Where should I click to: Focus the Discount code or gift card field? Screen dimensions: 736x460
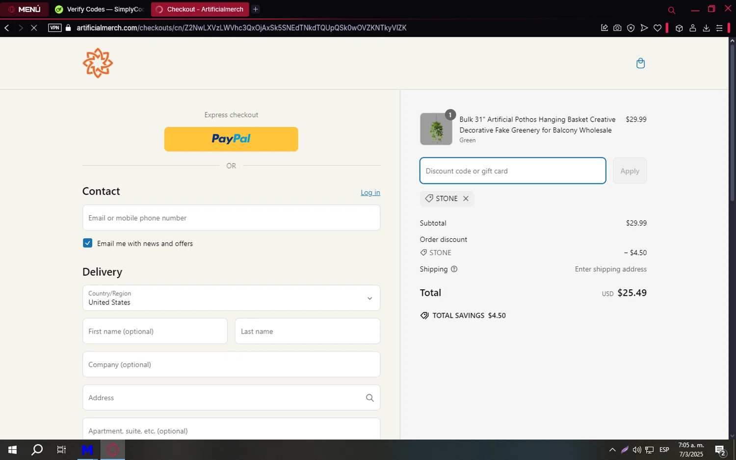point(513,171)
